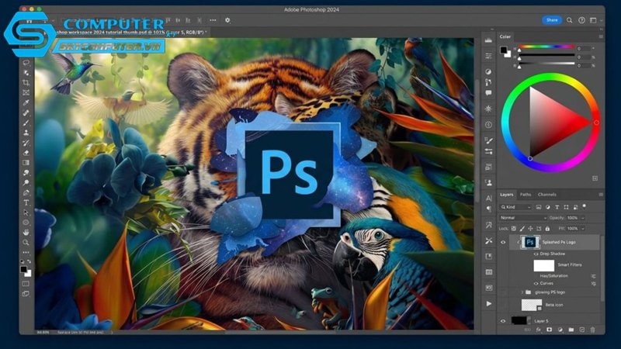
Task: Select the Path Selection tool
Action: coord(26,213)
